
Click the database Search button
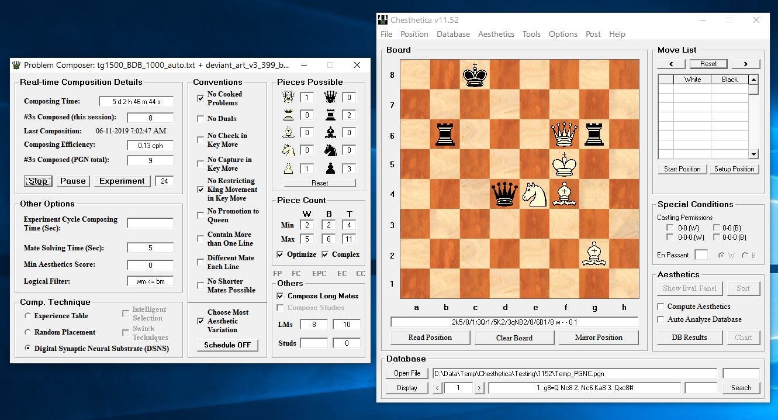[741, 388]
